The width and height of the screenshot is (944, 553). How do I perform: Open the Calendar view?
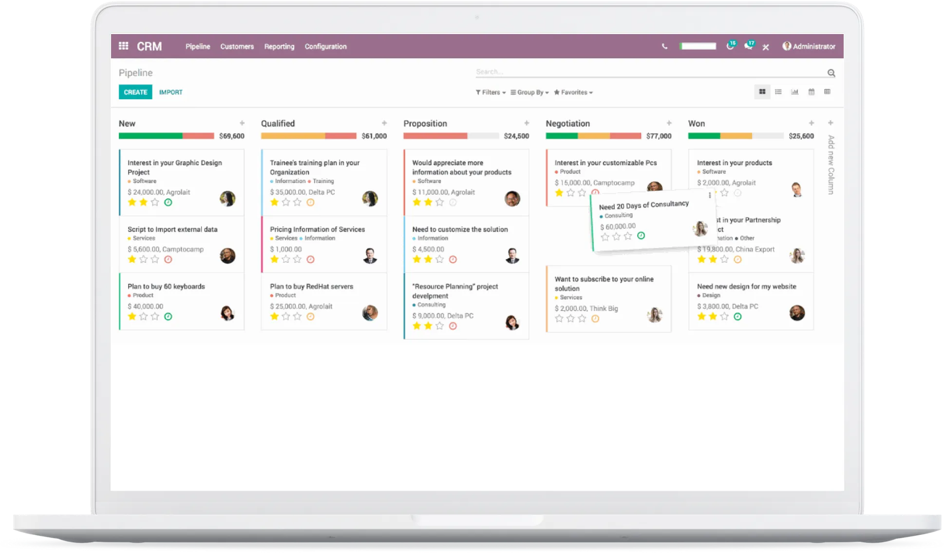811,92
